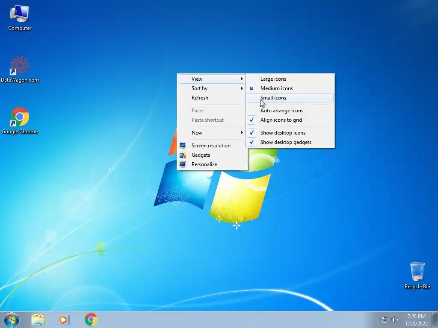Open the volume speaker tray icon
The width and height of the screenshot is (438, 328).
[394, 320]
